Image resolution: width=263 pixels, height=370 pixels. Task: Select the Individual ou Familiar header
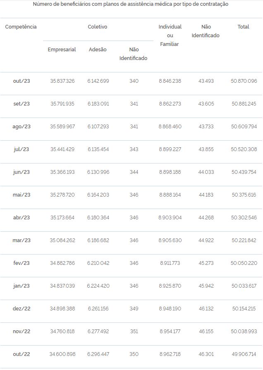(x=170, y=36)
